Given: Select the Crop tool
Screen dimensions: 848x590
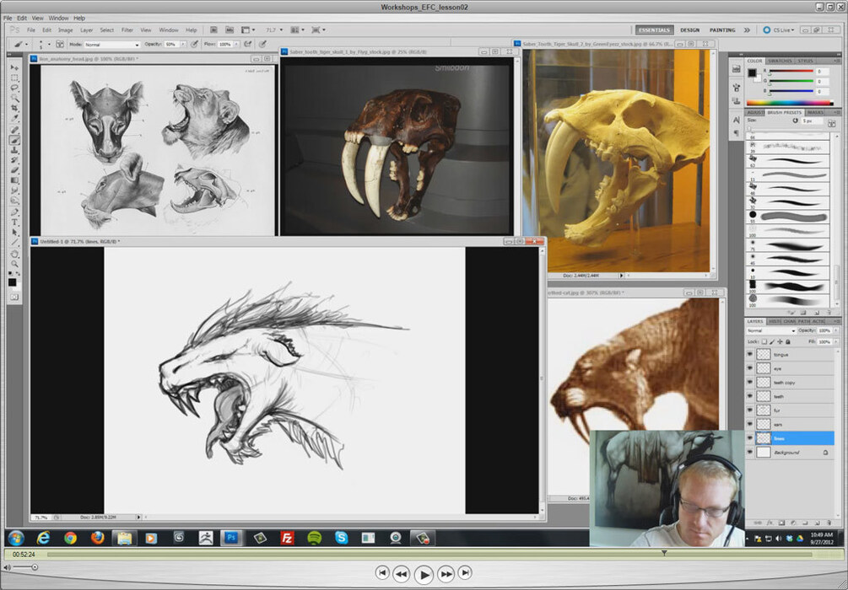Looking at the screenshot, I should (14, 108).
